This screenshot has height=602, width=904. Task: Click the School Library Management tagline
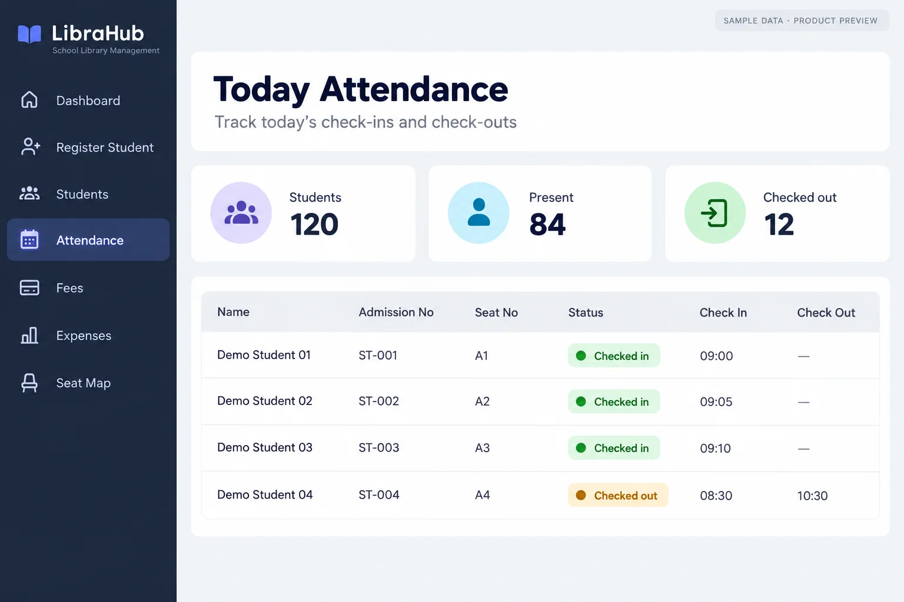pyautogui.click(x=106, y=51)
